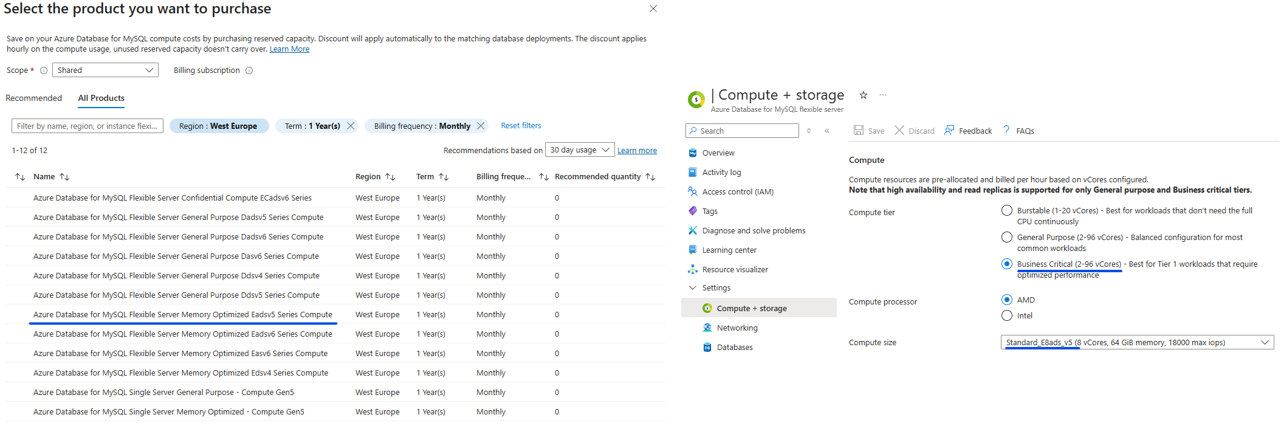This screenshot has height=426, width=1281.
Task: Choose Intel compute processor
Action: pos(1006,315)
